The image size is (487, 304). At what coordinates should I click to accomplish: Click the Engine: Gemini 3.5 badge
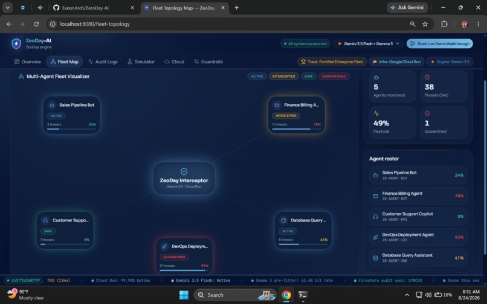tap(450, 62)
